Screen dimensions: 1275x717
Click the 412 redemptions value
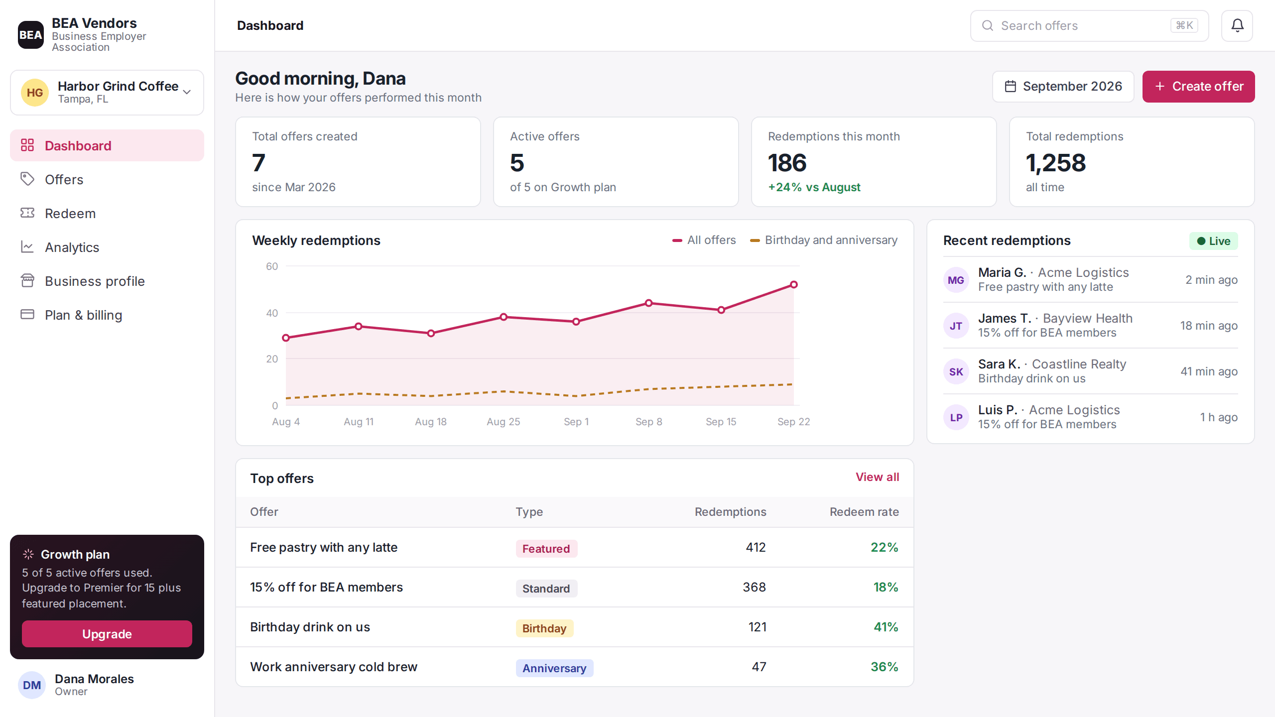[756, 547]
